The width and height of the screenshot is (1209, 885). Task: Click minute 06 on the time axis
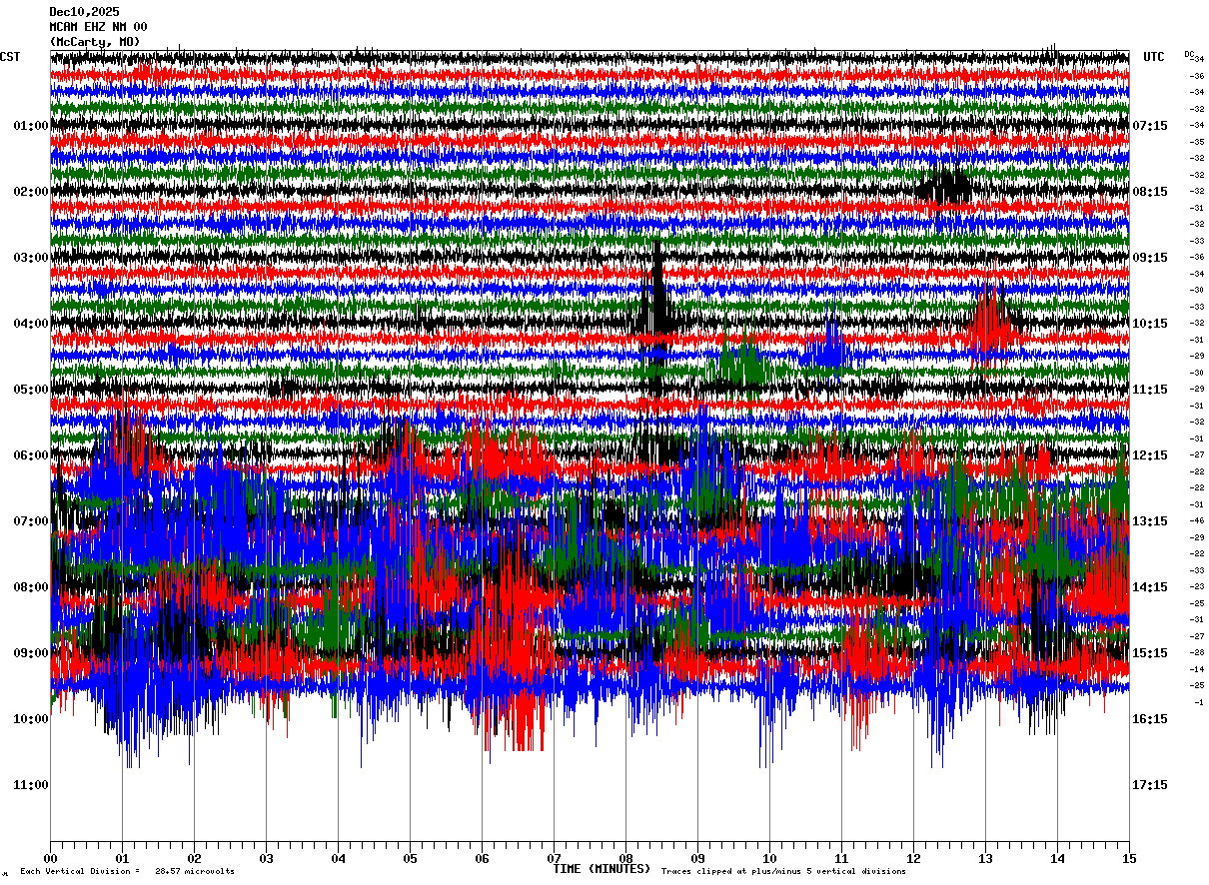pos(482,858)
